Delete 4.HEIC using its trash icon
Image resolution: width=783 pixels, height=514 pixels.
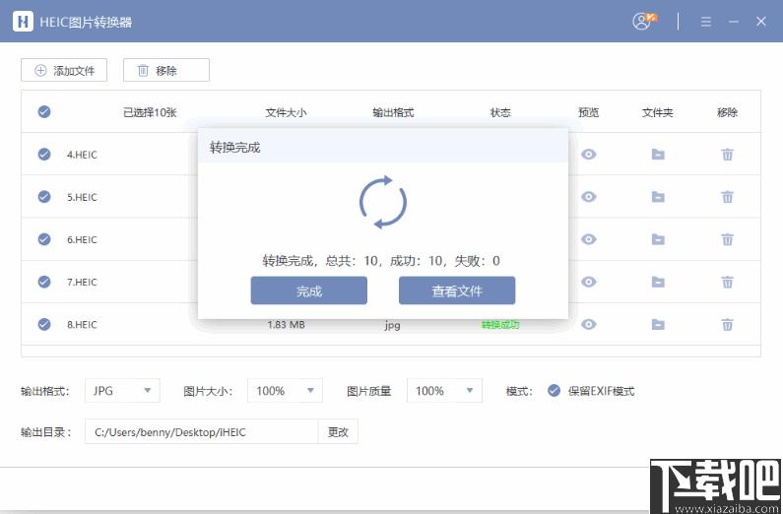(728, 155)
